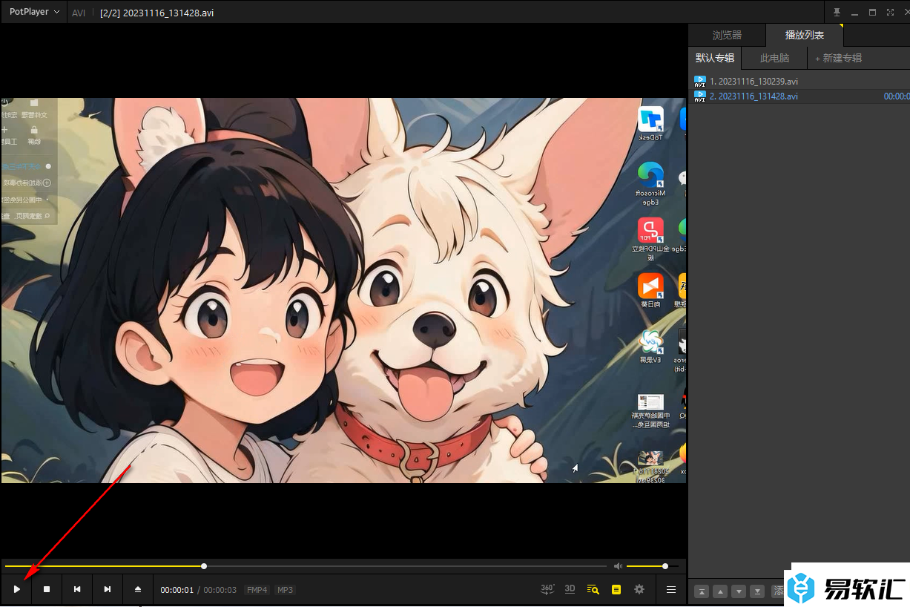Viewport: 910px width, 607px height.
Task: Click AVI icon beside 20231116_130239.avi
Action: (x=699, y=81)
